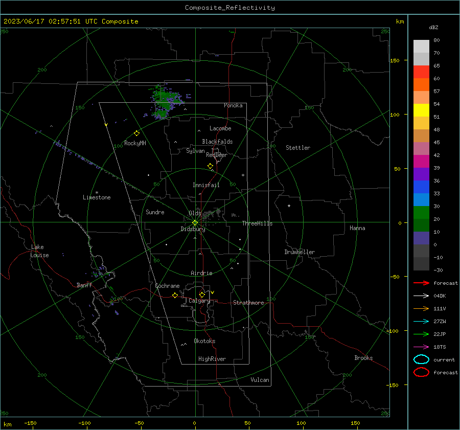Click the green 22JP arrow symbol
This screenshot has width=460, height=430.
(421, 334)
